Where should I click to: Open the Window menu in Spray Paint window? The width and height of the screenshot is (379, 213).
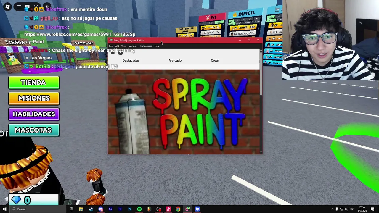click(133, 46)
